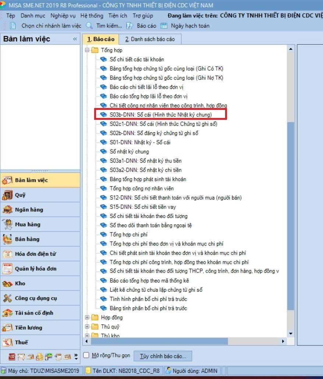Open the Thuế module
The width and height of the screenshot is (323, 379).
(40, 343)
